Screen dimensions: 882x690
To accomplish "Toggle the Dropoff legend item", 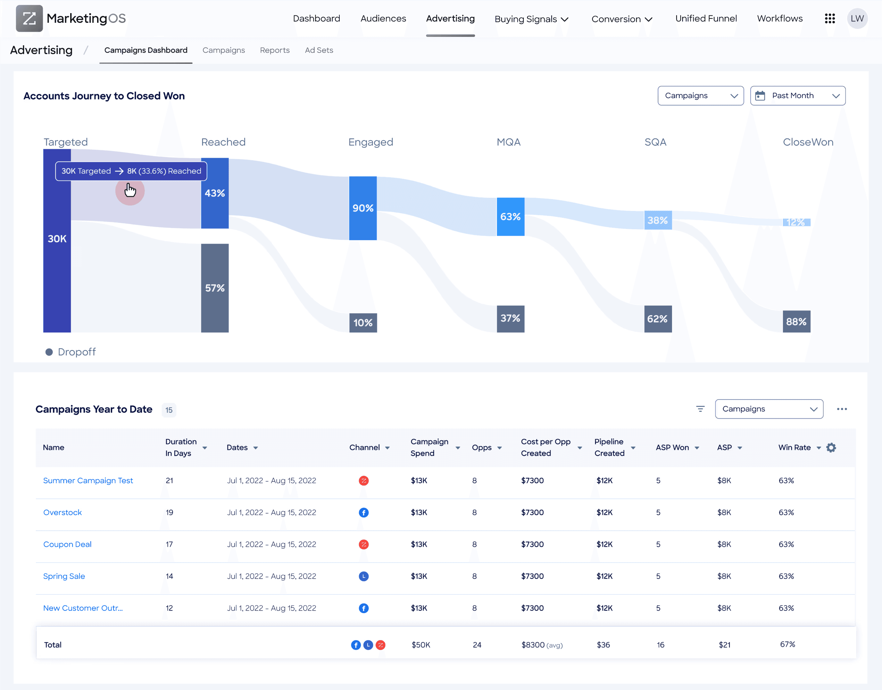I will tap(71, 352).
